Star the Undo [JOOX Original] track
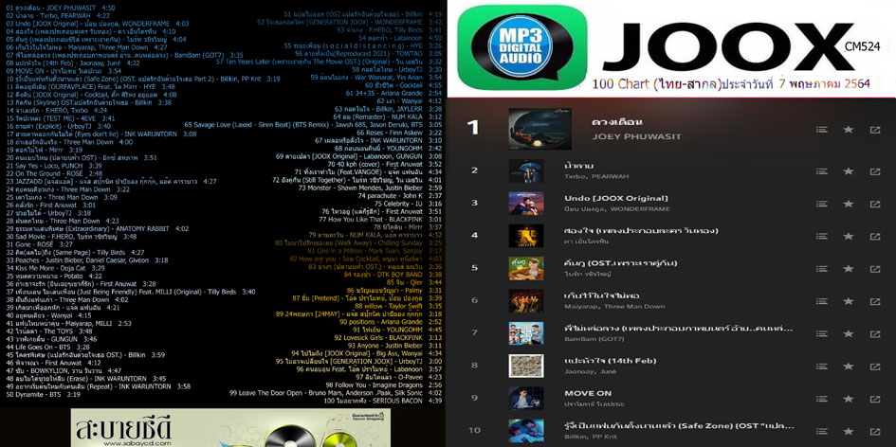The width and height of the screenshot is (896, 447). coord(849,204)
